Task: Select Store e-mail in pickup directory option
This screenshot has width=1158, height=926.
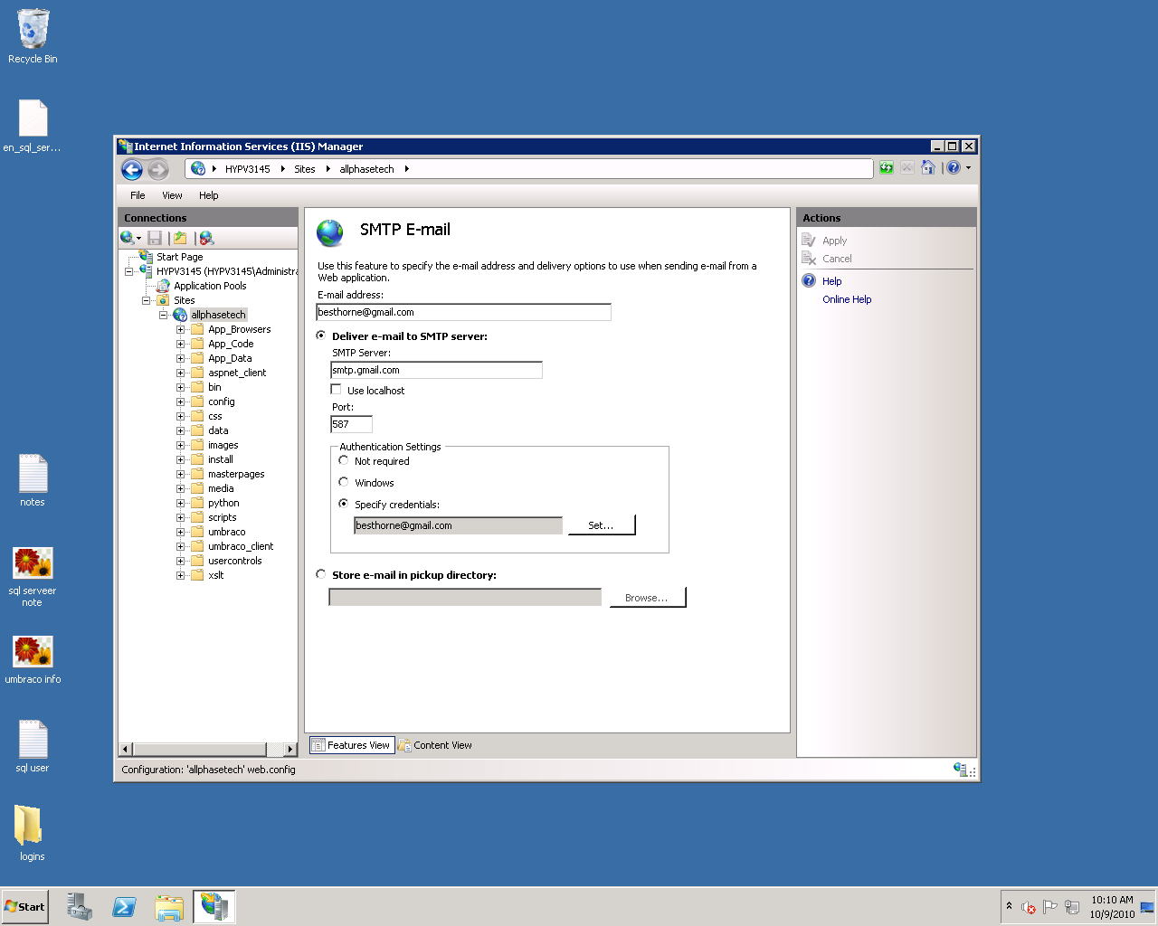Action: pos(321,574)
